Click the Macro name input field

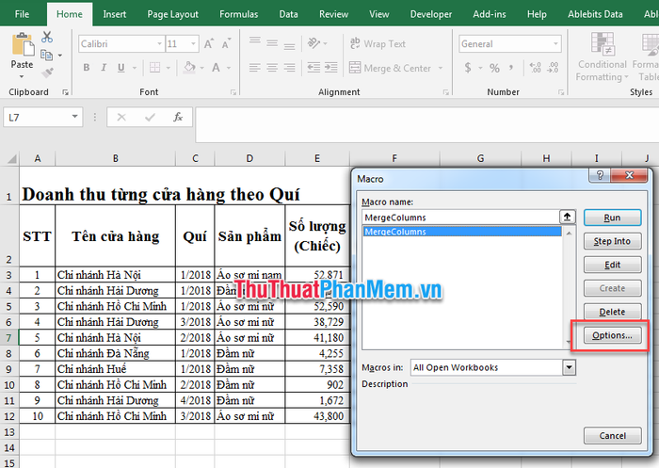(x=460, y=218)
